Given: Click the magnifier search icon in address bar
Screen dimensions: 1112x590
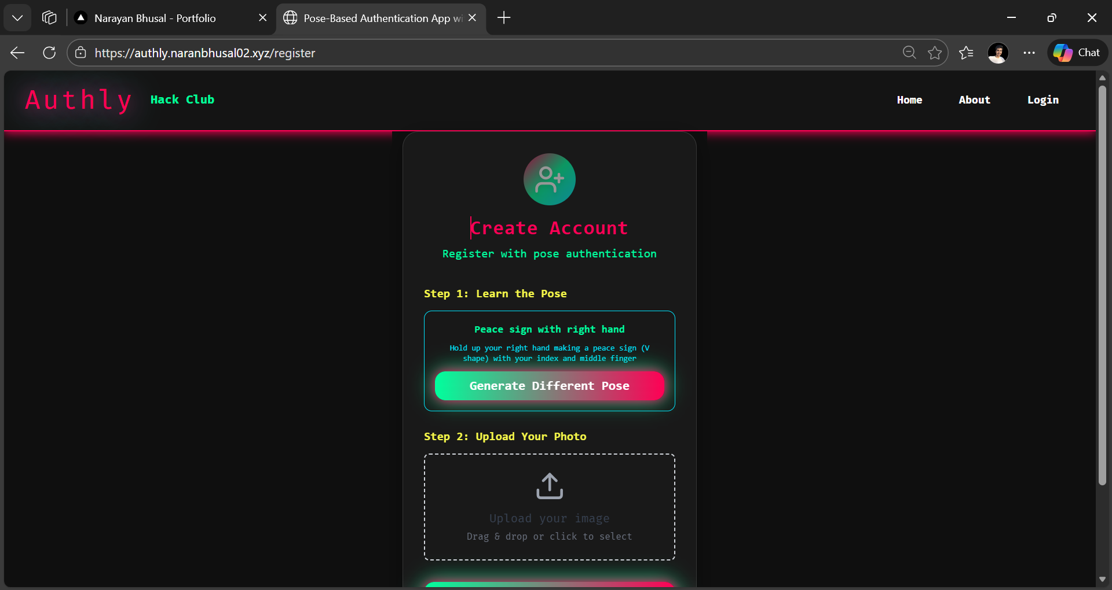Looking at the screenshot, I should click(909, 53).
